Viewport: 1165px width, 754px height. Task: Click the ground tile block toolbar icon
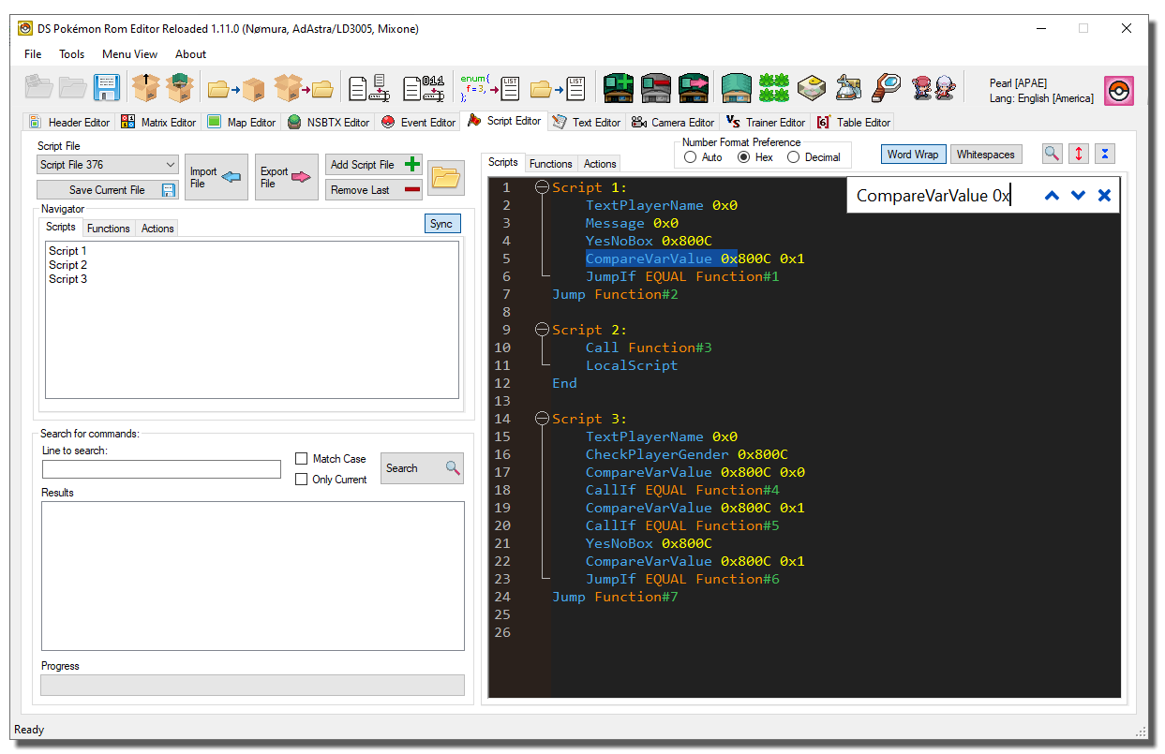click(811, 88)
